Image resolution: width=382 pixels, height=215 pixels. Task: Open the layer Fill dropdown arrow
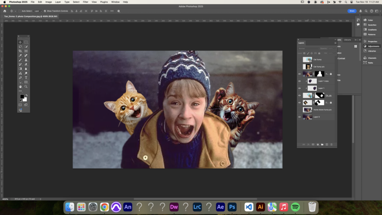pyautogui.click(x=335, y=53)
